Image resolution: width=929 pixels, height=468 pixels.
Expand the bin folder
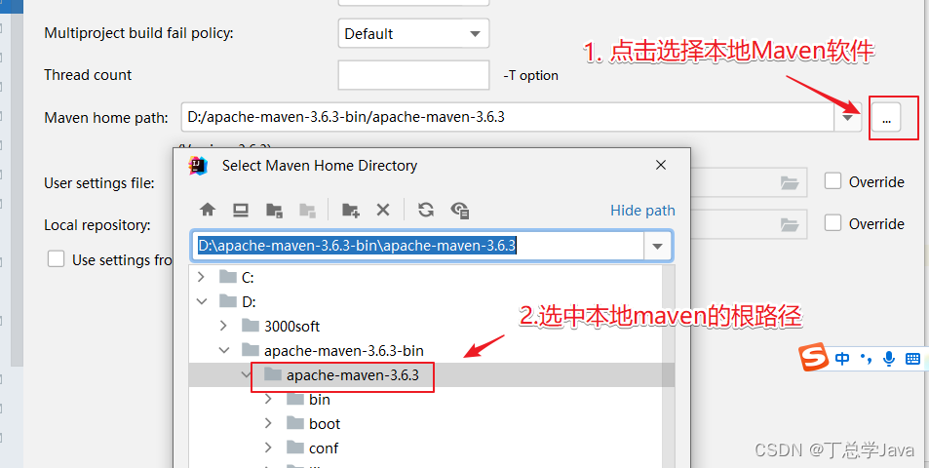(268, 400)
